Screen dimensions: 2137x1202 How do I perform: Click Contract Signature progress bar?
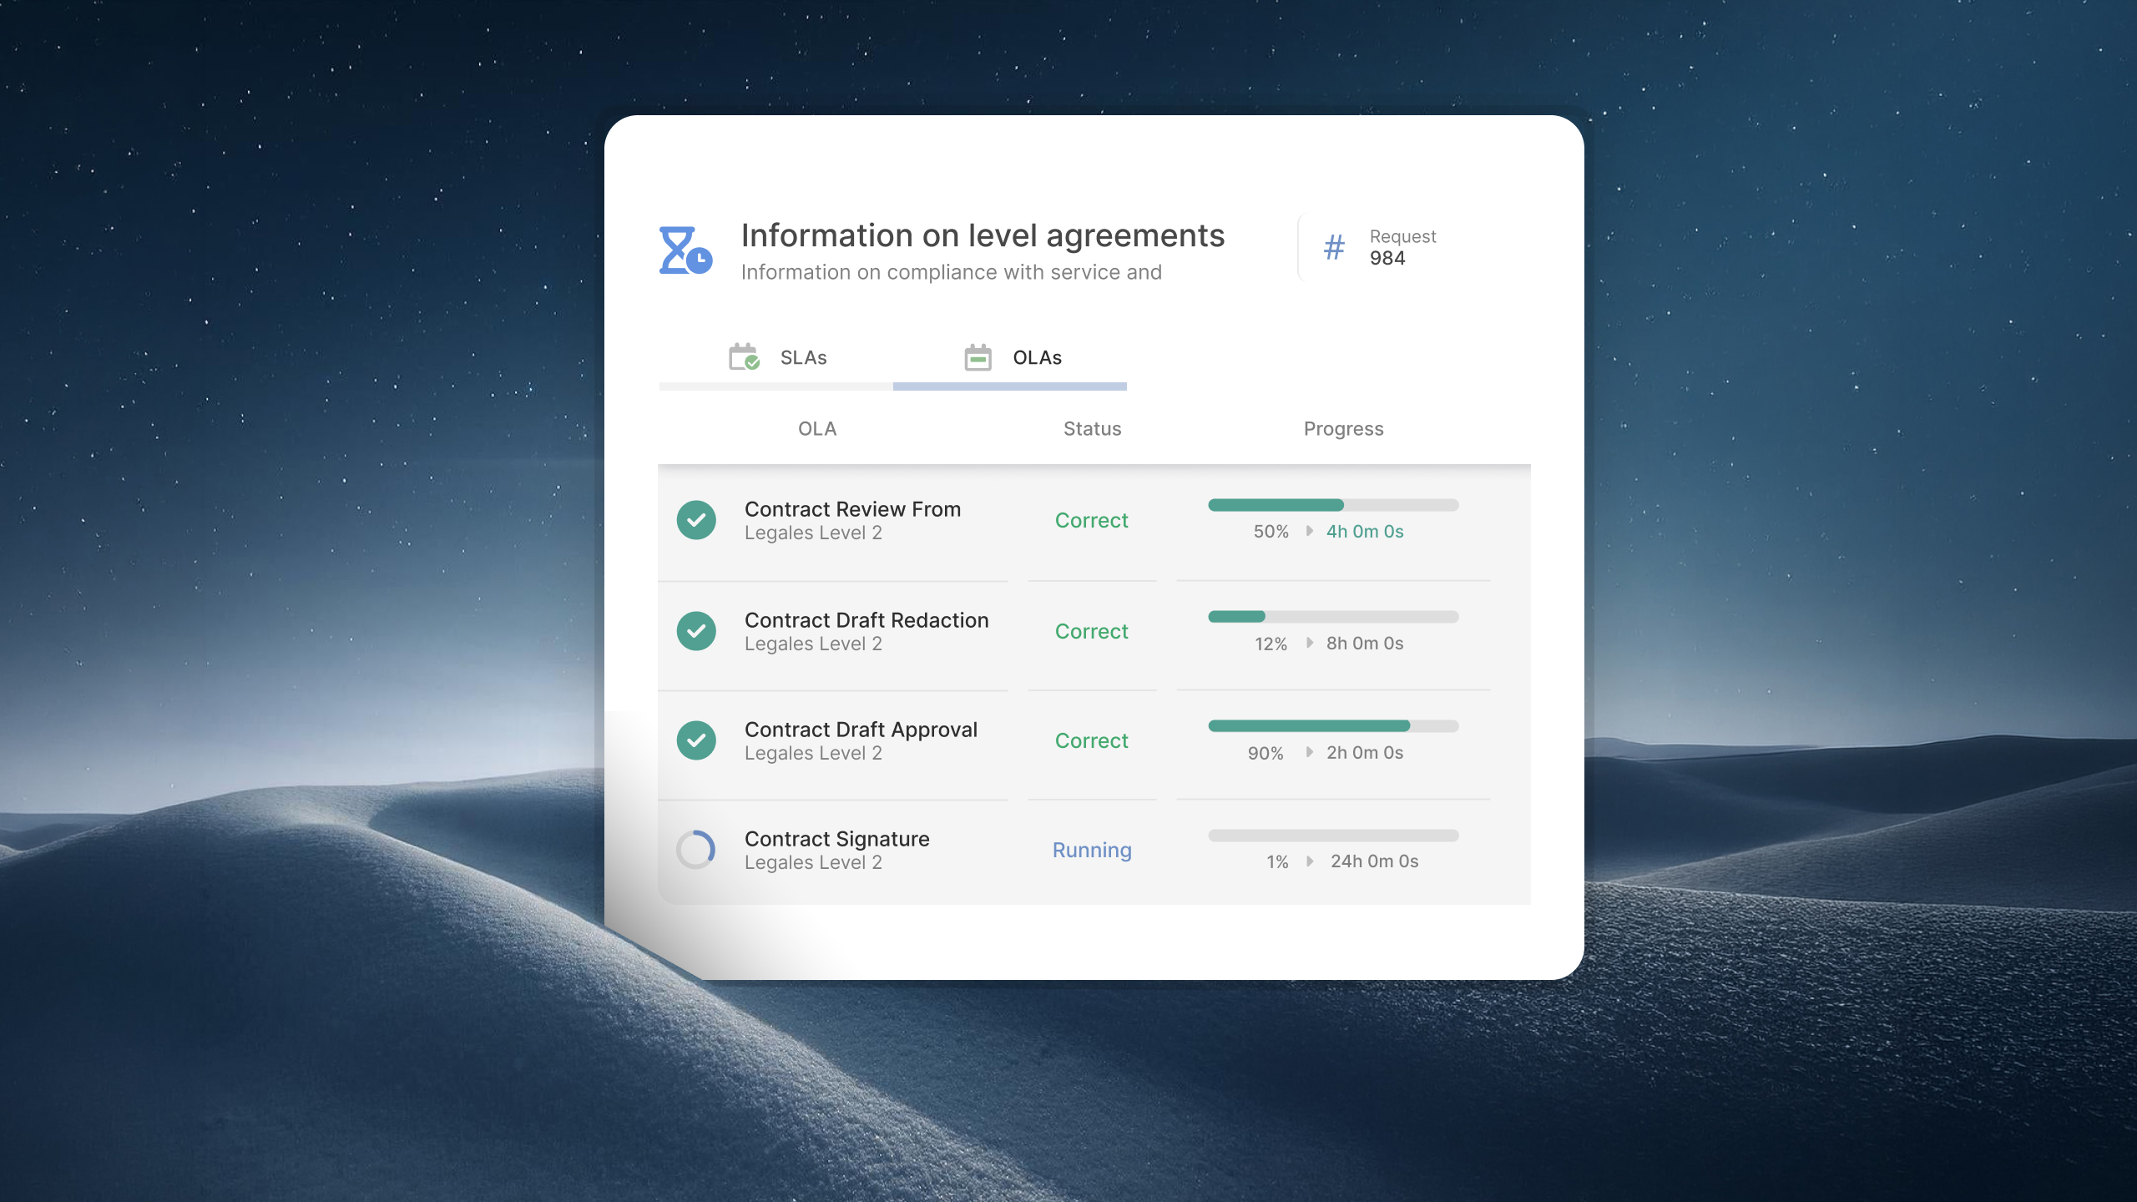[x=1333, y=836]
